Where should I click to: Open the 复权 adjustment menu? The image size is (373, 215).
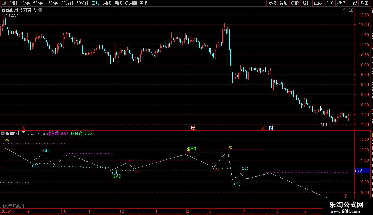pos(272,3)
